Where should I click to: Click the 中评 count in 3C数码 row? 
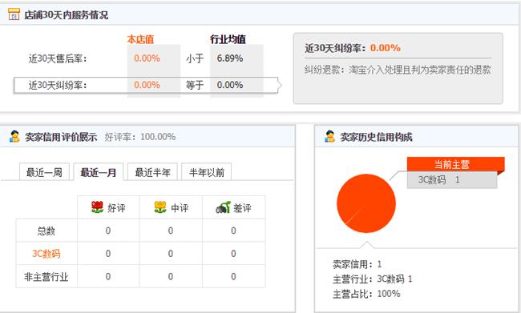pos(171,254)
